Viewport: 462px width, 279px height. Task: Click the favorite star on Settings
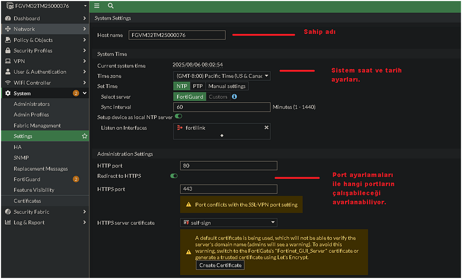[x=85, y=136]
